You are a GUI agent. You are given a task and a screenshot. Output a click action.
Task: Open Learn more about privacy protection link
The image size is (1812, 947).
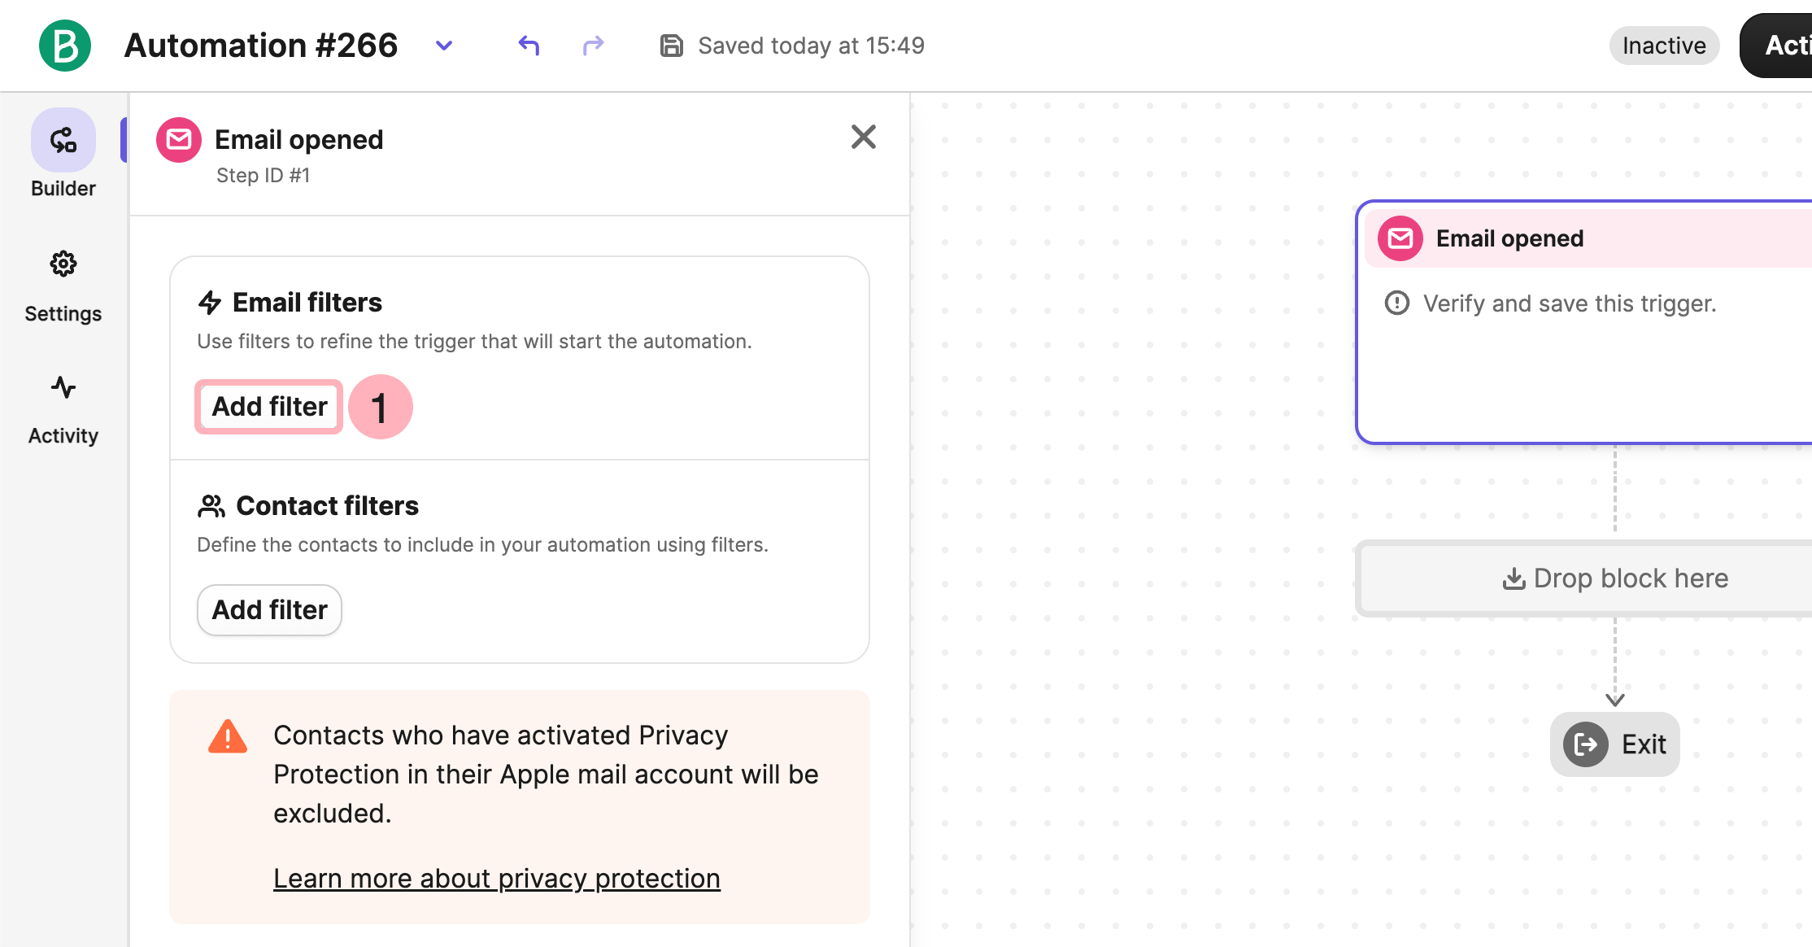pos(497,879)
